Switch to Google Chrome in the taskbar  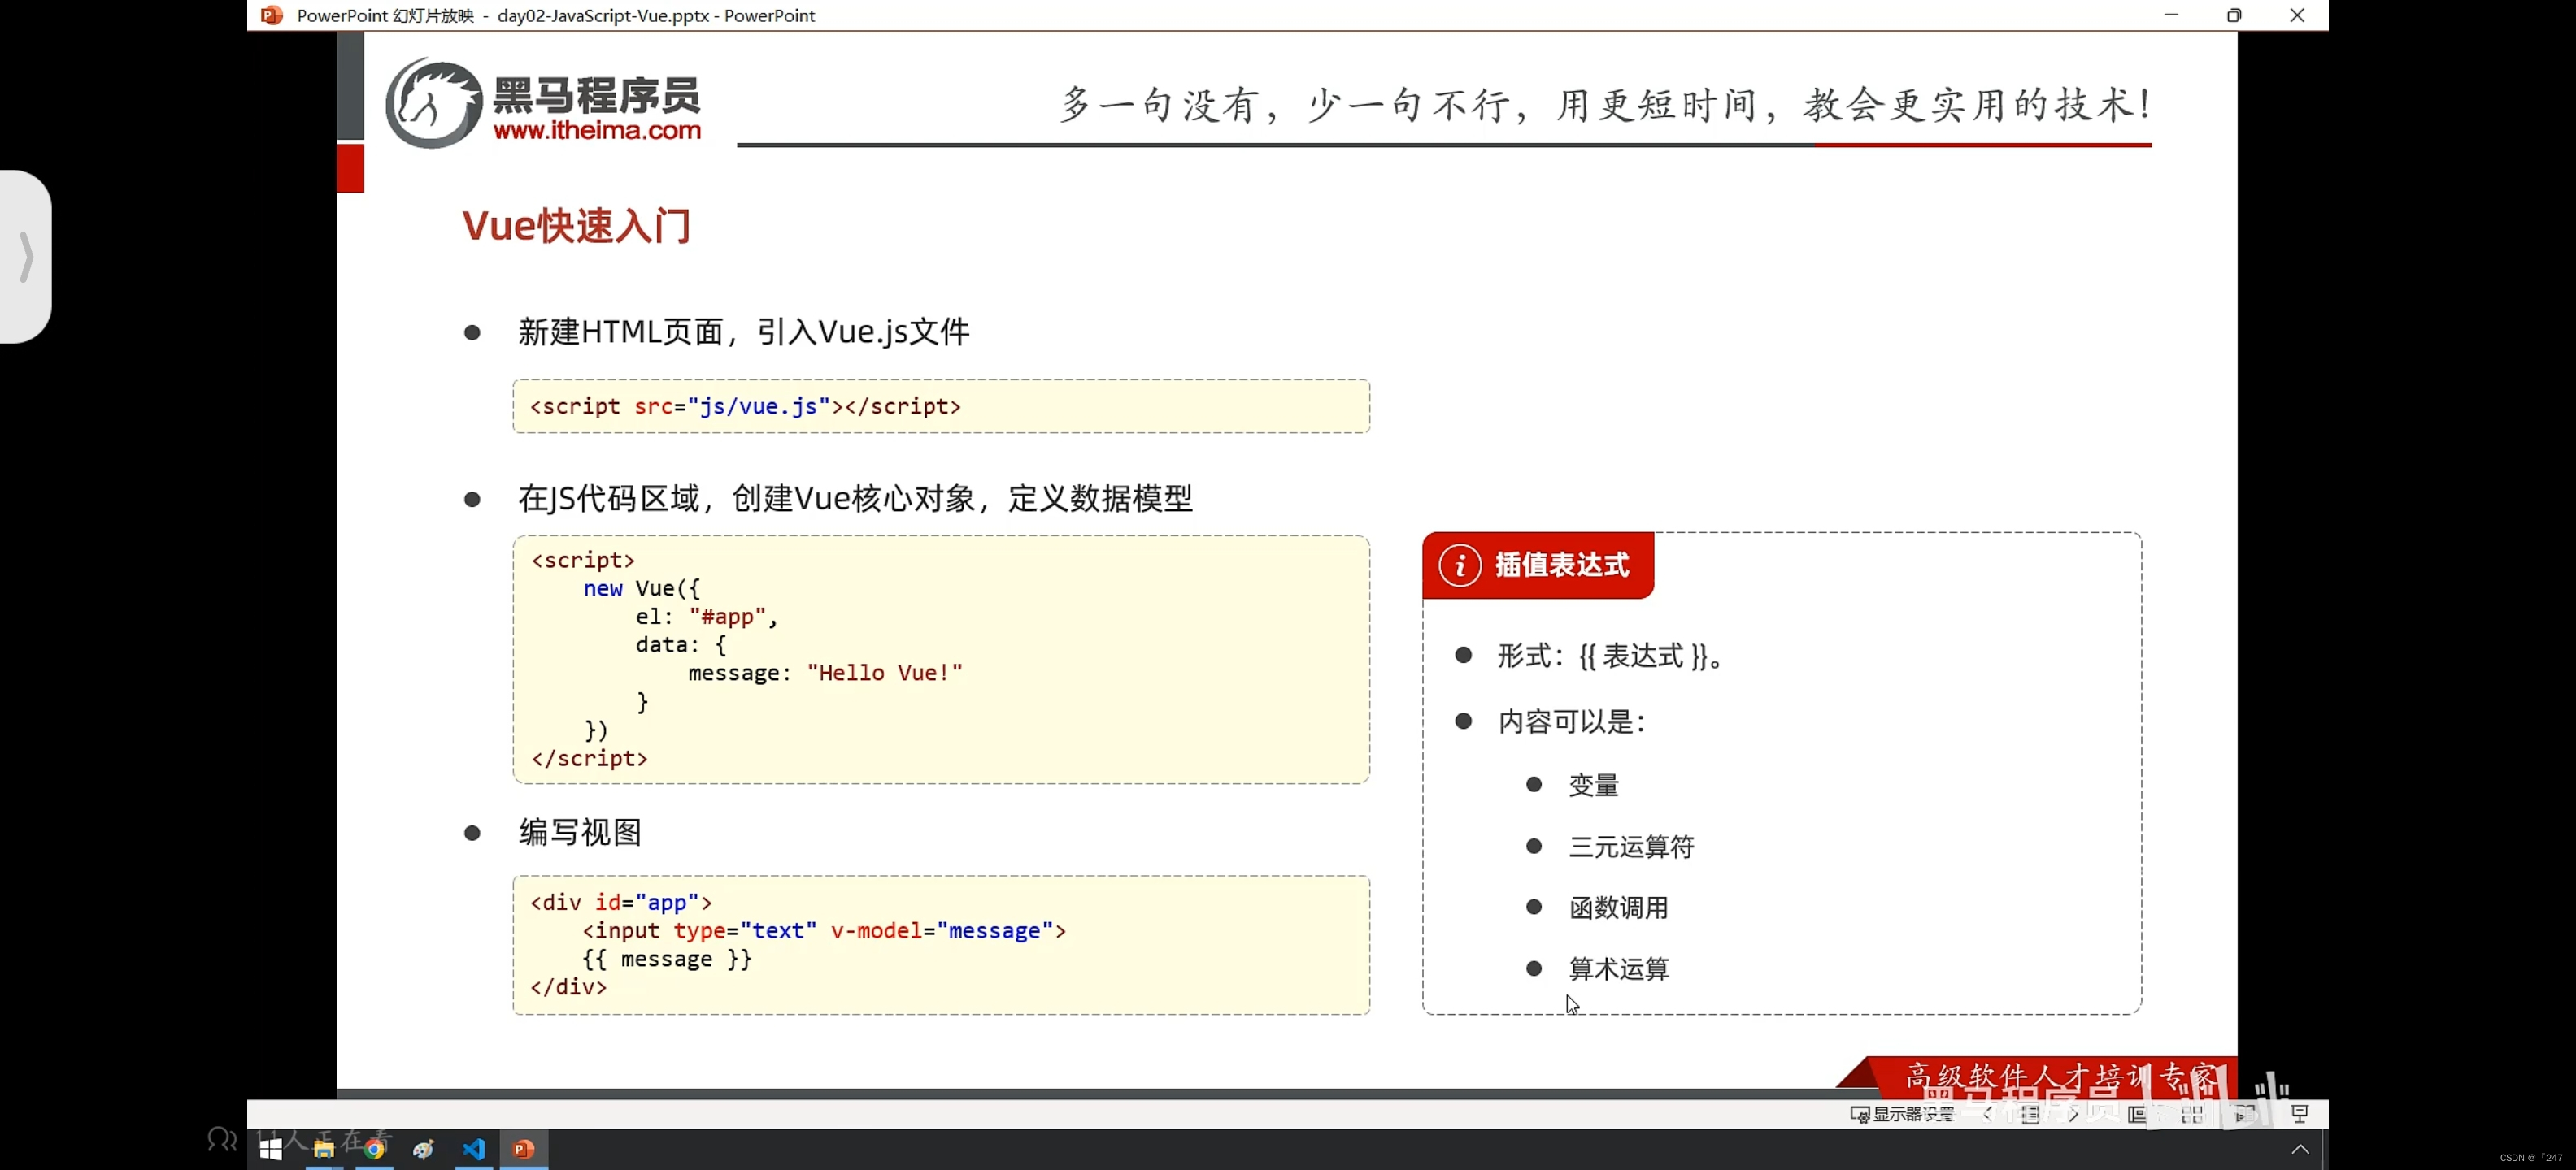click(374, 1149)
